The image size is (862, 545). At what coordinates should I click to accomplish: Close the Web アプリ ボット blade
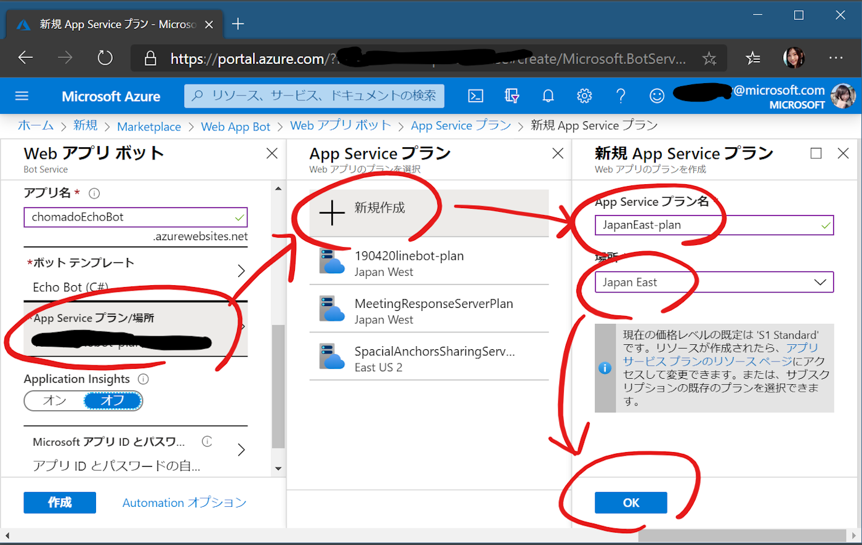pyautogui.click(x=272, y=153)
